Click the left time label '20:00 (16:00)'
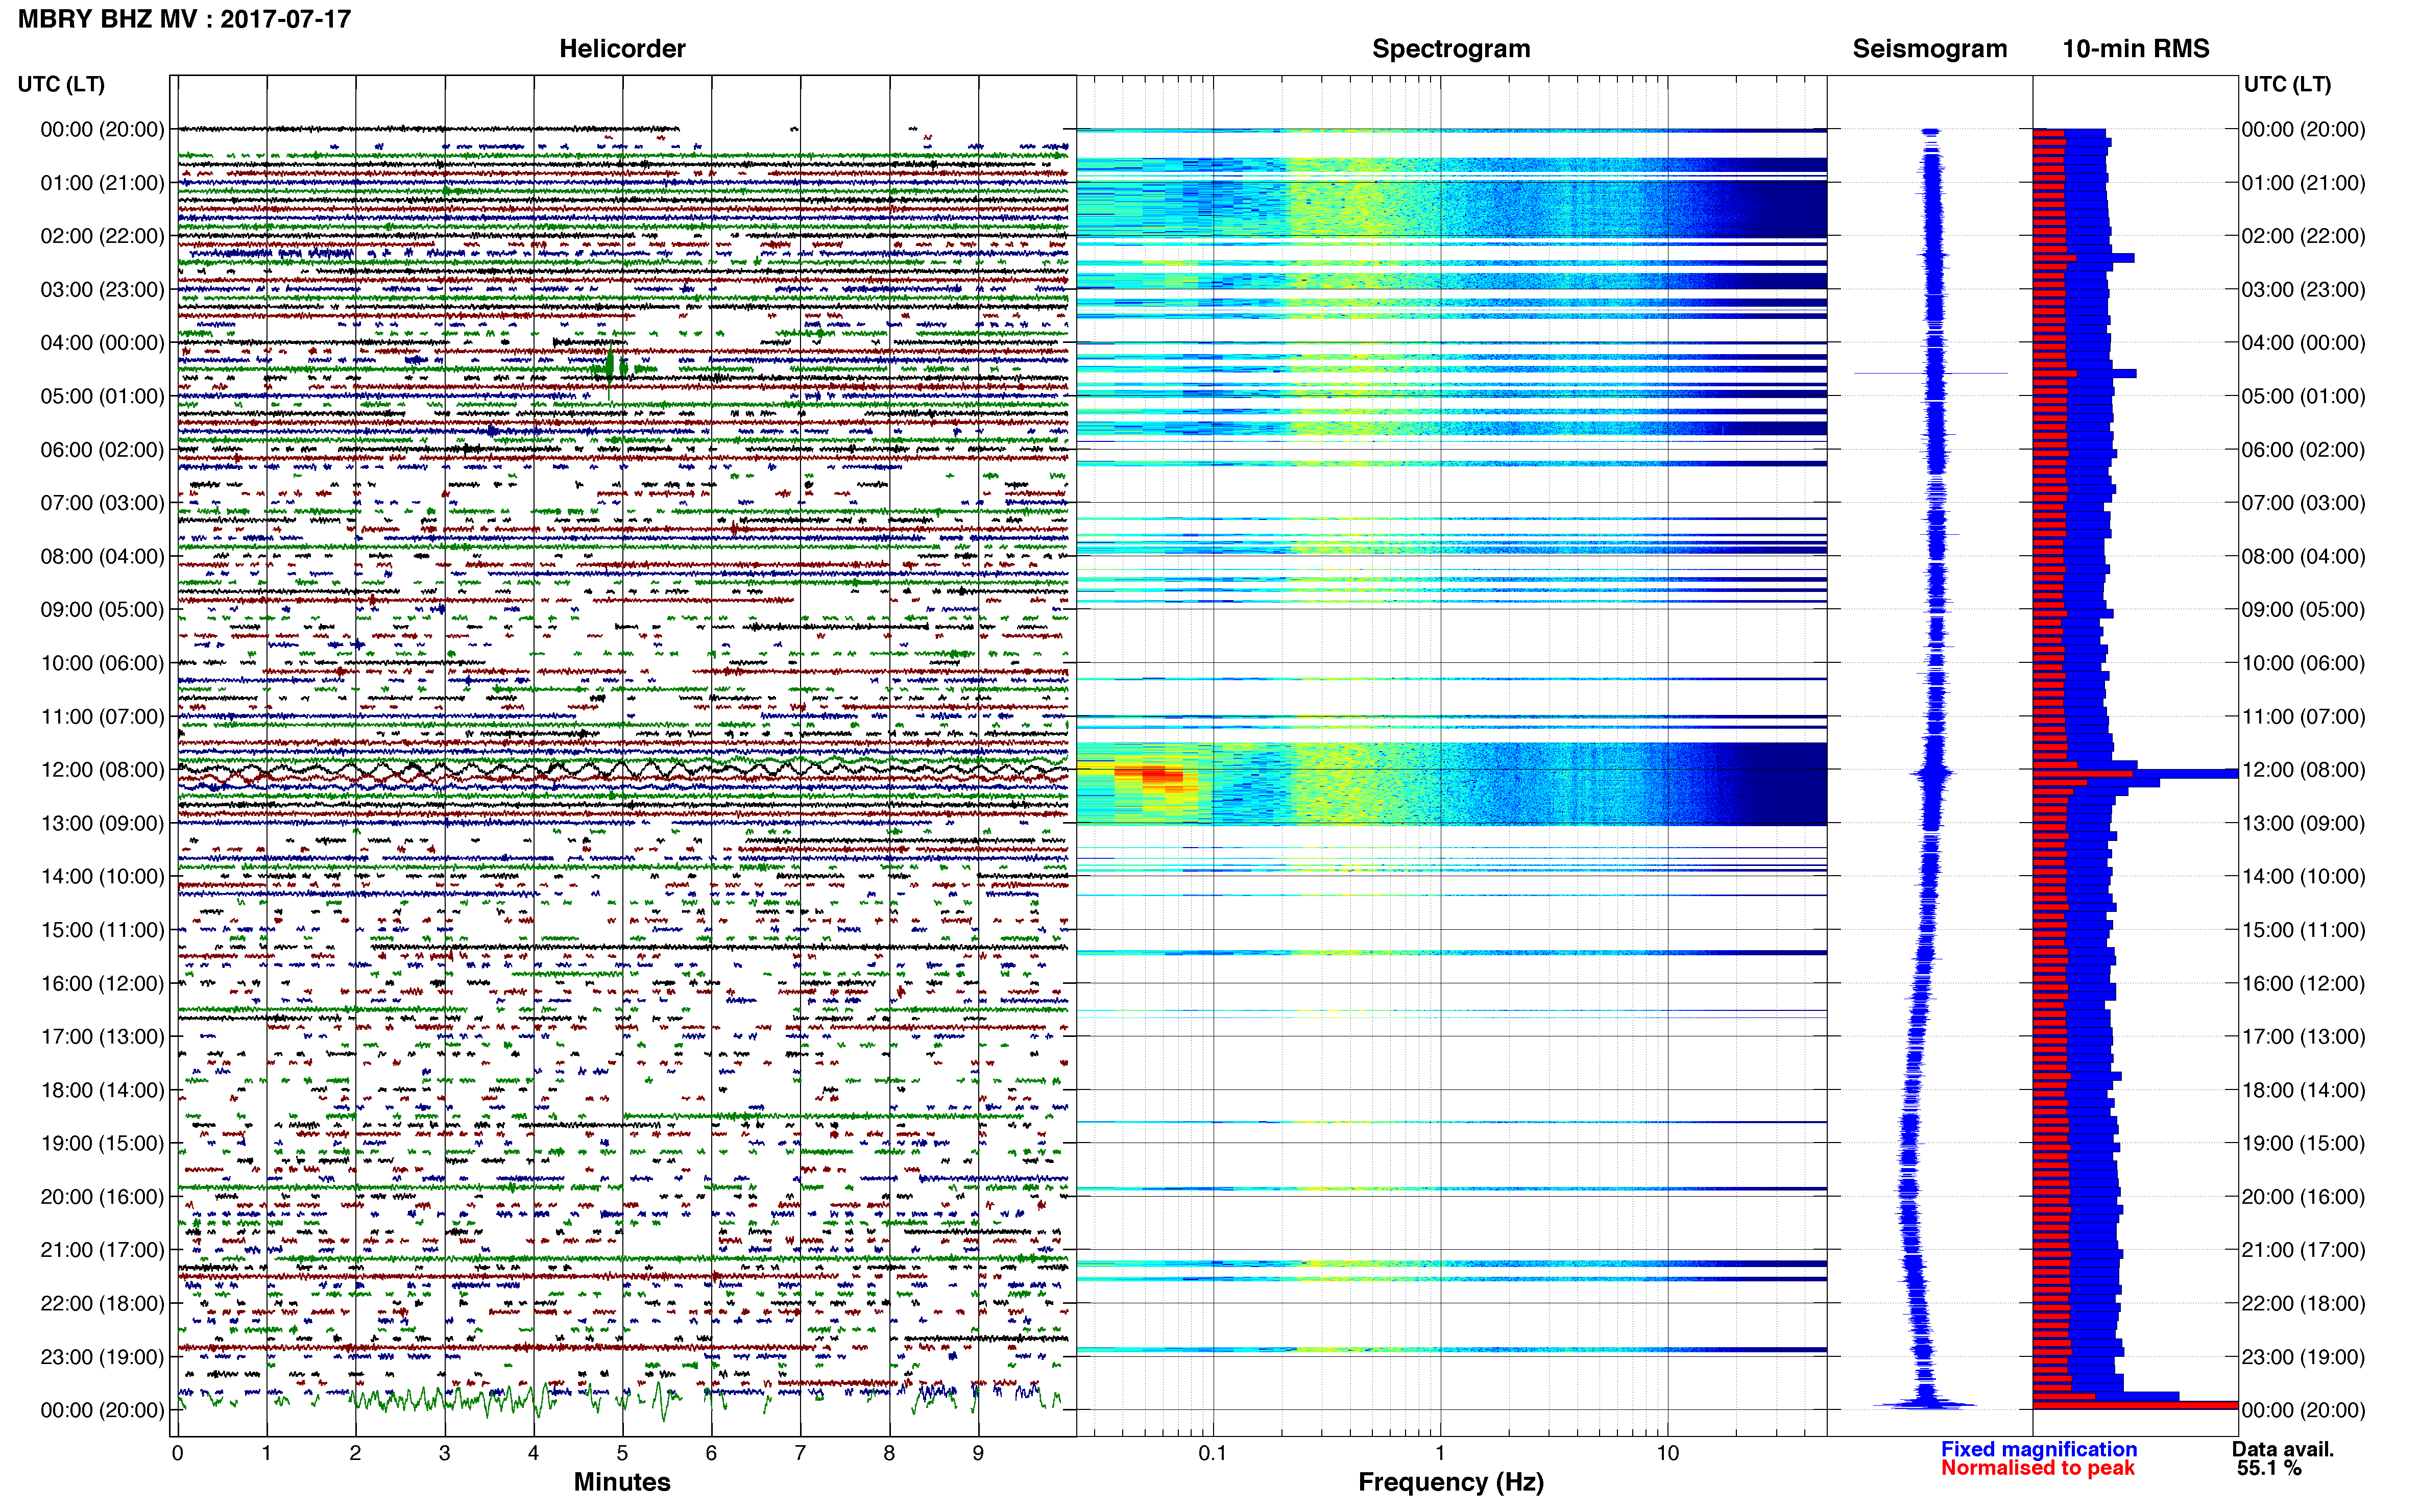 coord(102,1197)
